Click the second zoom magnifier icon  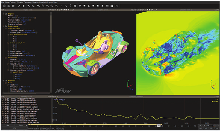point(43,6)
